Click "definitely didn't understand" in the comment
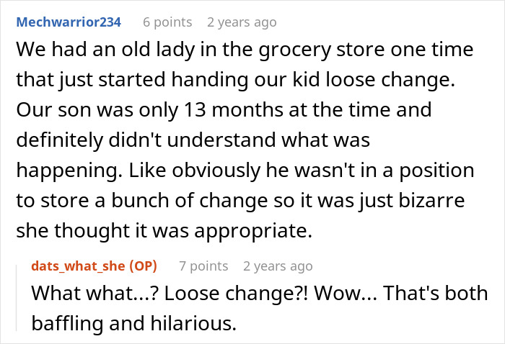Viewport: 505px width, 344px height. pyautogui.click(x=146, y=140)
